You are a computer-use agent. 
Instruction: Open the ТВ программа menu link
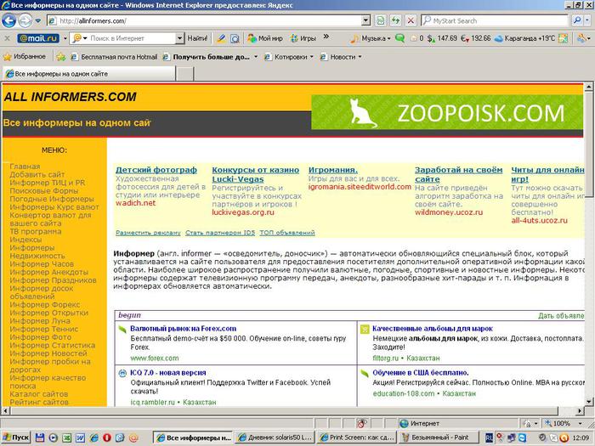coord(36,231)
